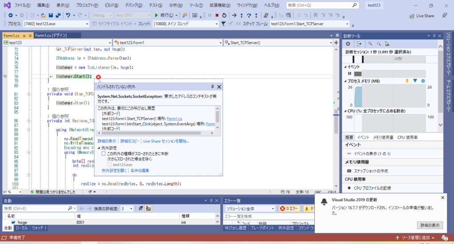
Task: Switch to the Breakpoints (ブレークポイント) tab
Action: [x=262, y=228]
